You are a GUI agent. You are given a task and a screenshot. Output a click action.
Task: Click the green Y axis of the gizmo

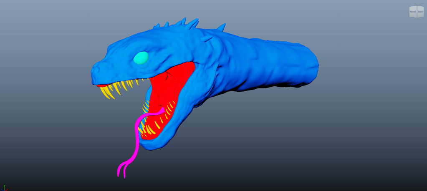click(4, 186)
